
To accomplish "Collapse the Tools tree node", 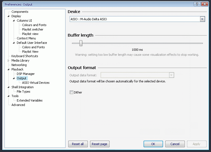I will tap(9, 96).
